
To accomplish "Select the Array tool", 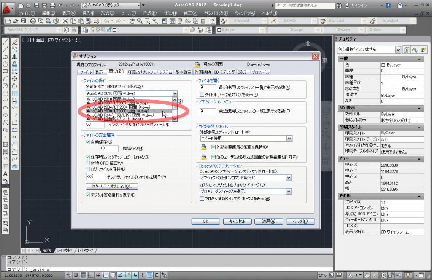I will pos(15,71).
